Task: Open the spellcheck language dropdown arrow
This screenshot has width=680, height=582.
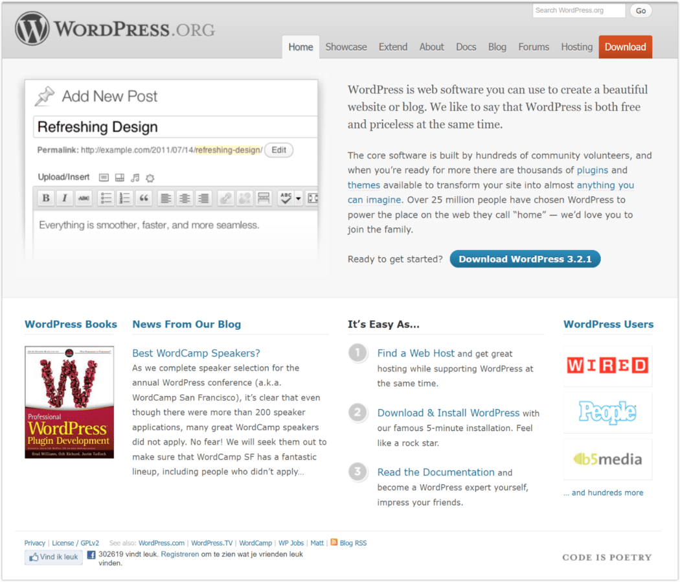Action: click(x=299, y=198)
